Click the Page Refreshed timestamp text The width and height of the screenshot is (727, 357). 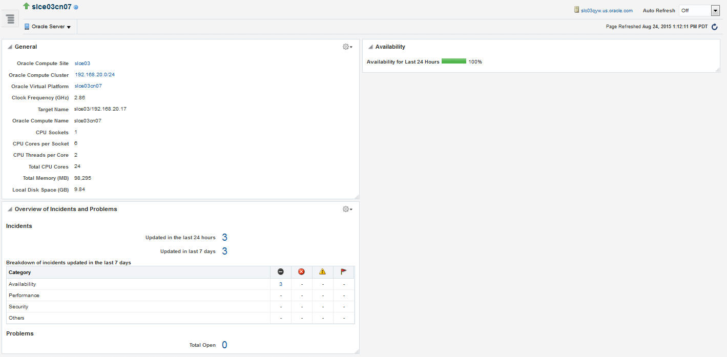point(657,27)
